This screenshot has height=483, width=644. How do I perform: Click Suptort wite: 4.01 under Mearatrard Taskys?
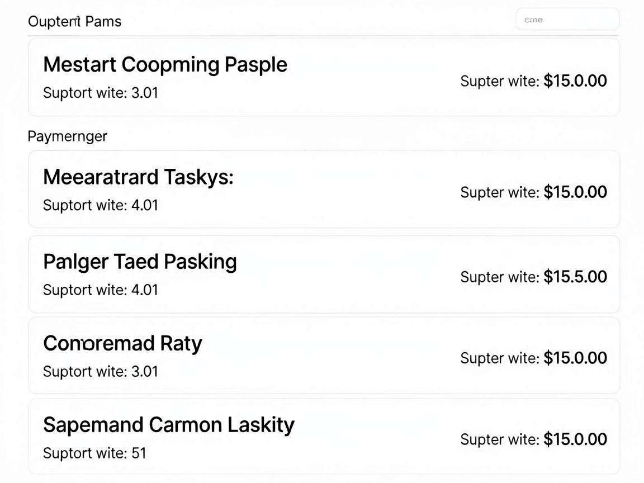(x=101, y=205)
